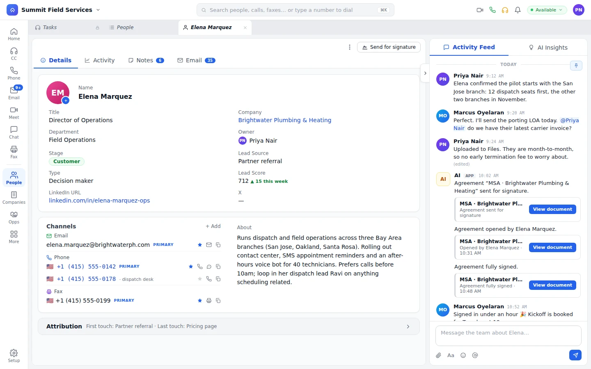The image size is (591, 369).
Task: Open the AI Insights tab
Action: [x=548, y=48]
